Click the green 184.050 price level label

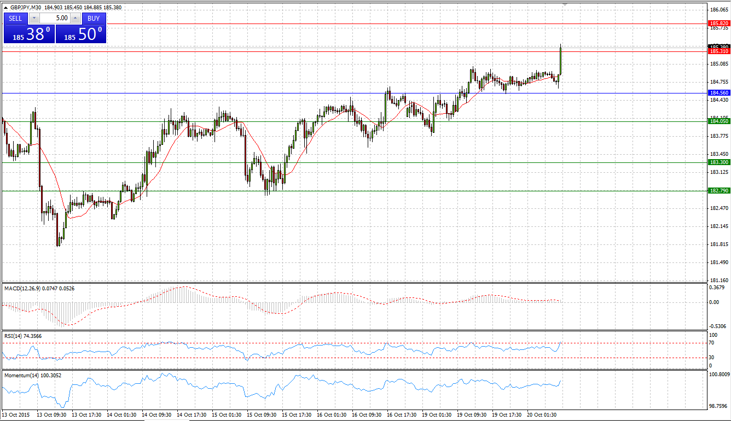pos(719,121)
